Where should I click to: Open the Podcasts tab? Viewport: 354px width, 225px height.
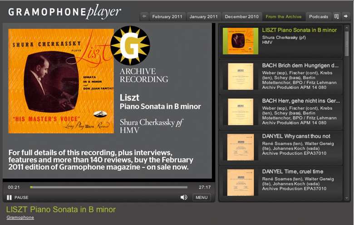[x=318, y=17]
